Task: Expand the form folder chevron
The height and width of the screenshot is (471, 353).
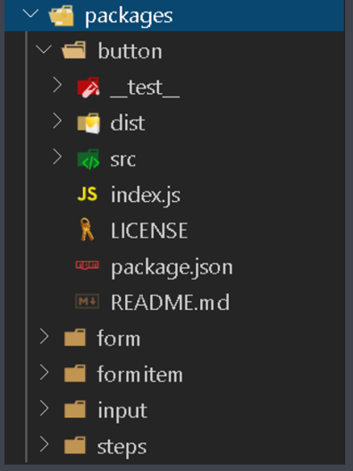Action: (x=44, y=336)
